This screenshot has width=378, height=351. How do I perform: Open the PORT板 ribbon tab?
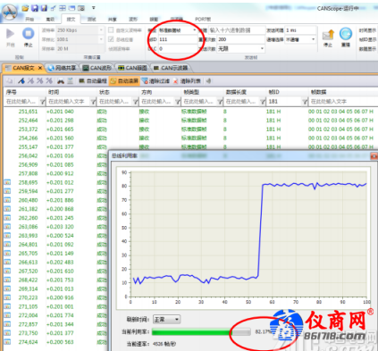click(203, 19)
